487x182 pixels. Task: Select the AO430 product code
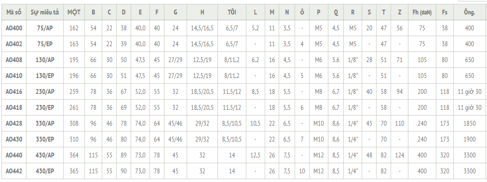pyautogui.click(x=14, y=139)
